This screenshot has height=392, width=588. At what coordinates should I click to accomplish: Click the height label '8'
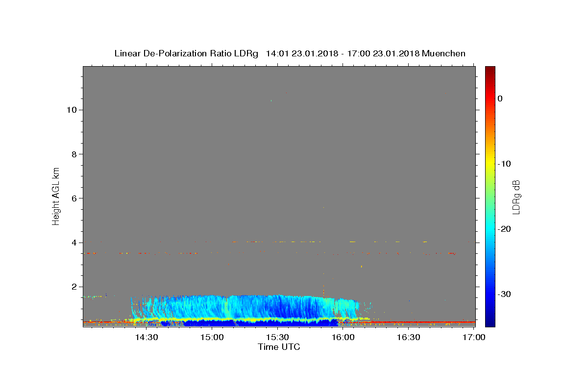coord(74,154)
